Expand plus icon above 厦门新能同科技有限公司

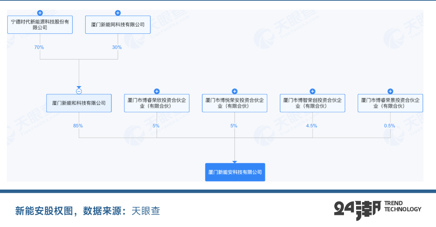coord(118,13)
